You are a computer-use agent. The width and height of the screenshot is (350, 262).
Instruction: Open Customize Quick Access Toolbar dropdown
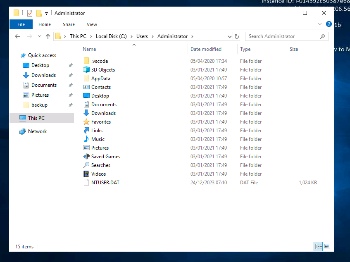[x=46, y=13]
